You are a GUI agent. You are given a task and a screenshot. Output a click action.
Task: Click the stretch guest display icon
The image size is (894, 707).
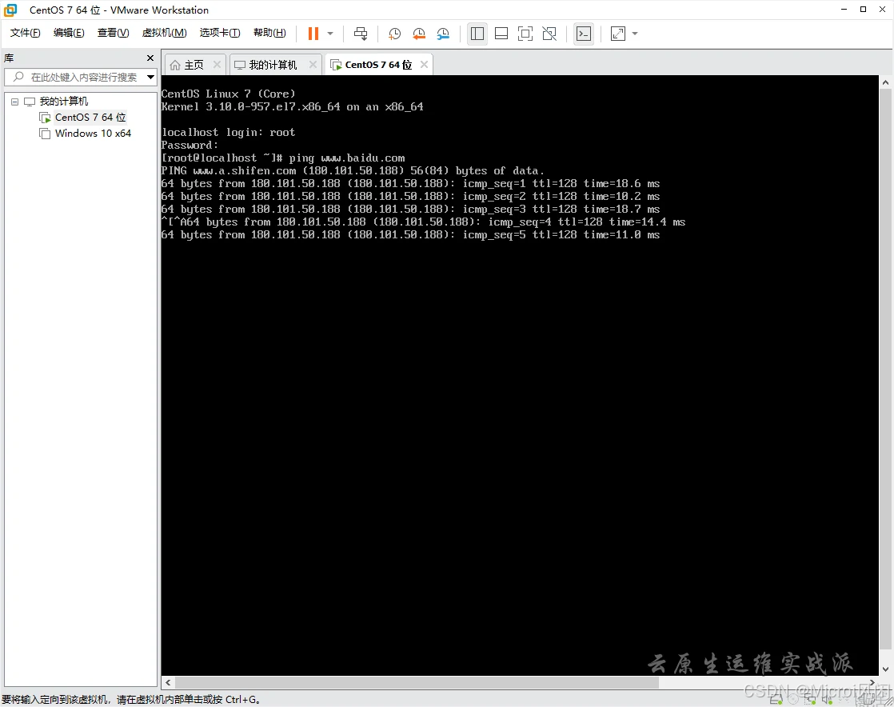[618, 34]
